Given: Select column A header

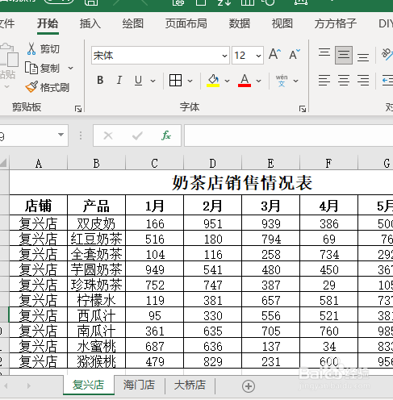Looking at the screenshot, I should [39, 163].
